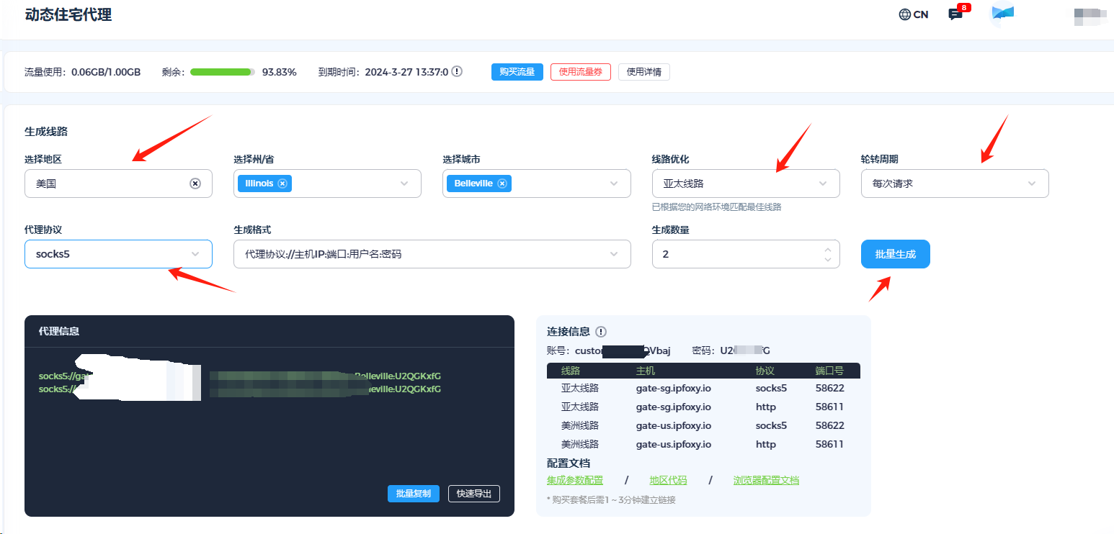Viewport: 1114px width, 534px height.
Task: Click the blue envelope logo icon
Action: pyautogui.click(x=1002, y=14)
